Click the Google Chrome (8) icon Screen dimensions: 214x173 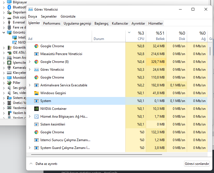pyautogui.click(x=36, y=62)
